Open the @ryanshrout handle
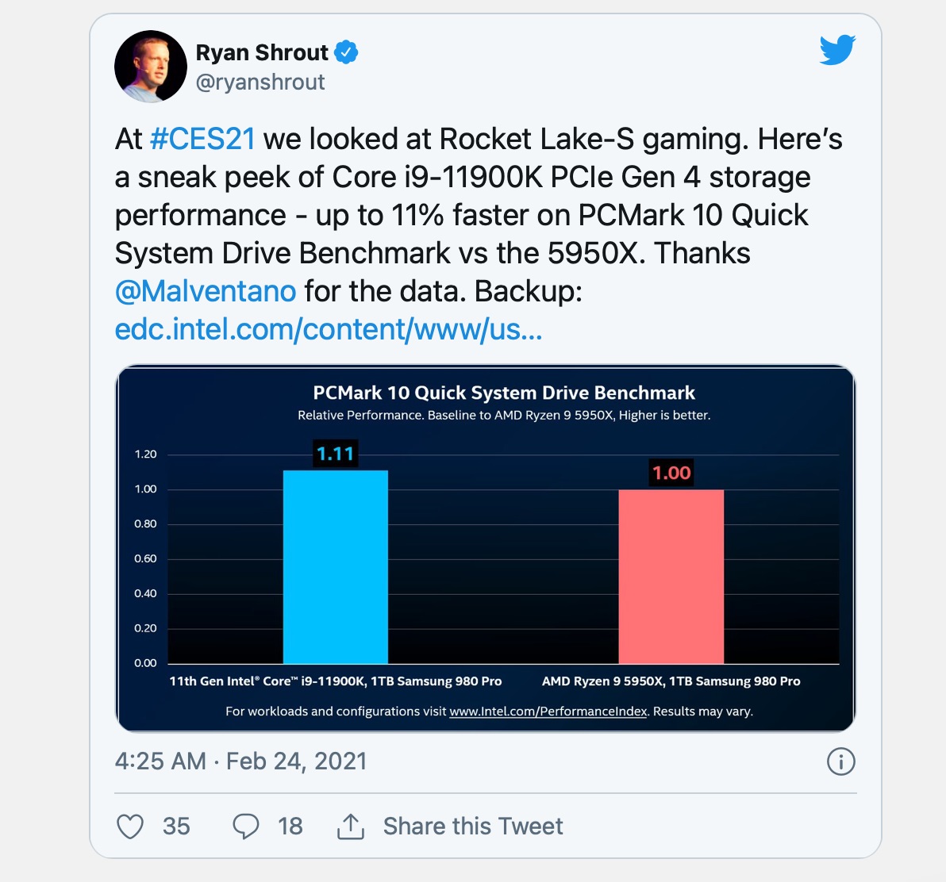Image resolution: width=946 pixels, height=882 pixels. 260,82
